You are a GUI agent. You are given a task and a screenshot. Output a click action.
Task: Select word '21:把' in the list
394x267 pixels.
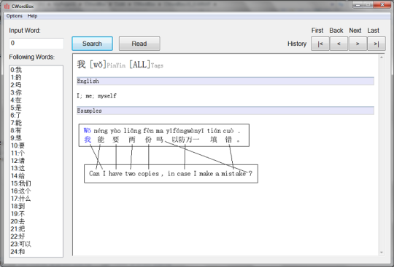18,228
